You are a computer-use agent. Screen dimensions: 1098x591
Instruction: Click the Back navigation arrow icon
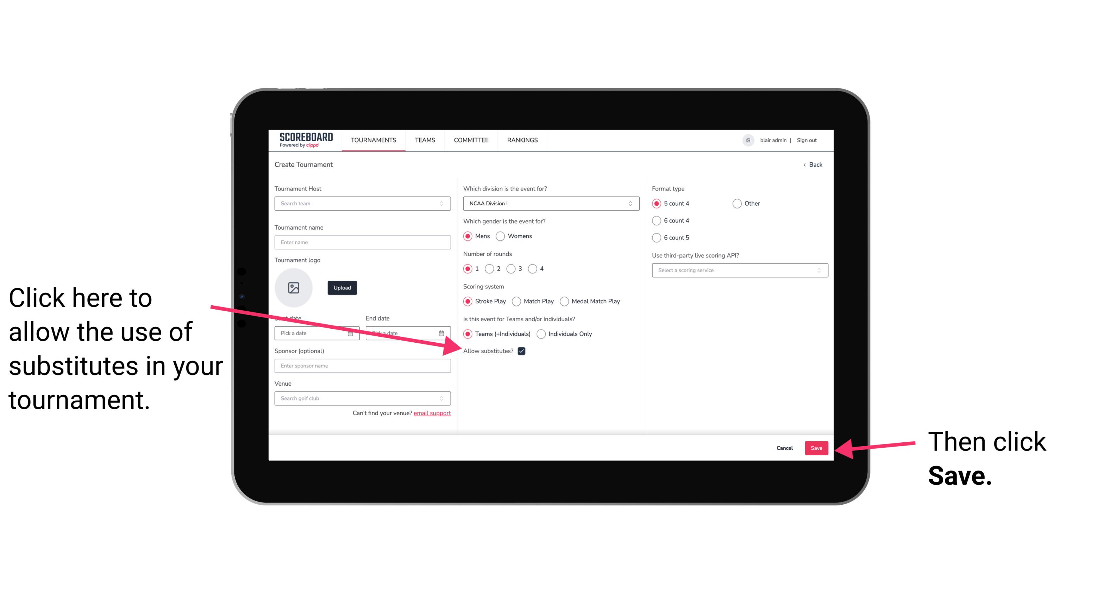coord(805,164)
